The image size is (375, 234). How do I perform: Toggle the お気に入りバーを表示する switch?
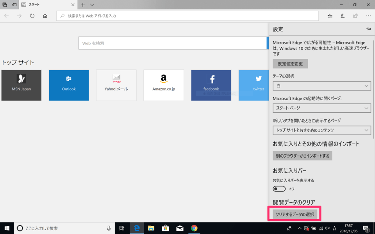pyautogui.click(x=279, y=189)
